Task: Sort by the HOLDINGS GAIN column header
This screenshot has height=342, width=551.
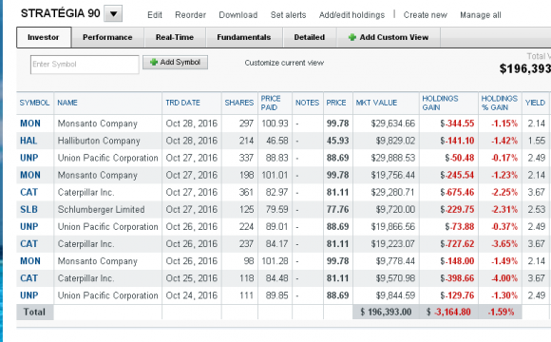Action: (x=440, y=103)
